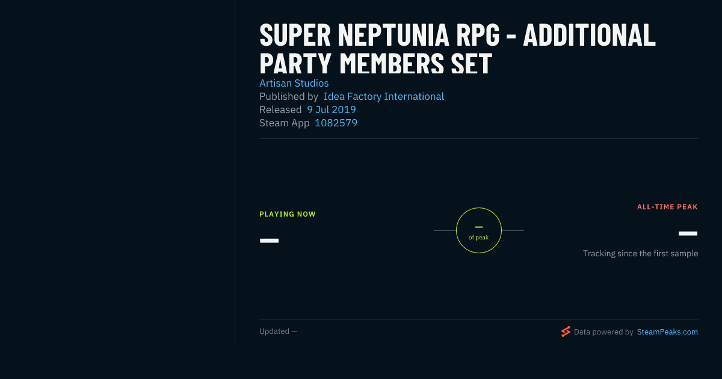Click the 'Released' label

coord(280,109)
